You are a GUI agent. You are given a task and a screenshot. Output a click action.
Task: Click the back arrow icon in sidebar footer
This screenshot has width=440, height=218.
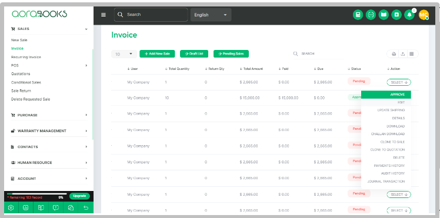point(86,207)
